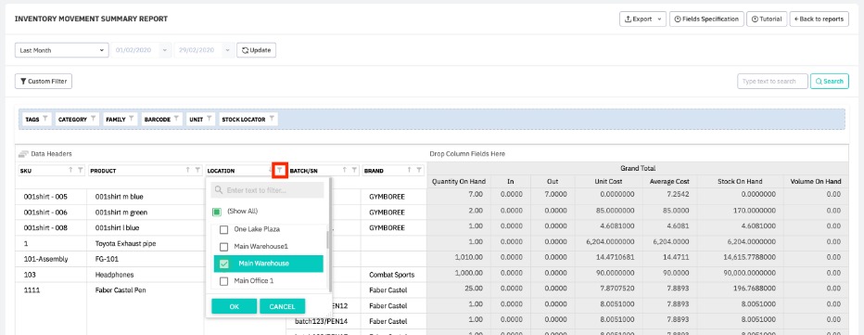Select the Combat Sports brand cell
864x335 pixels.
(393, 275)
